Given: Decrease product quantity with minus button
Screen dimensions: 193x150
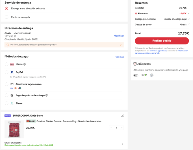Looking at the screenshot, I should click(111, 128).
